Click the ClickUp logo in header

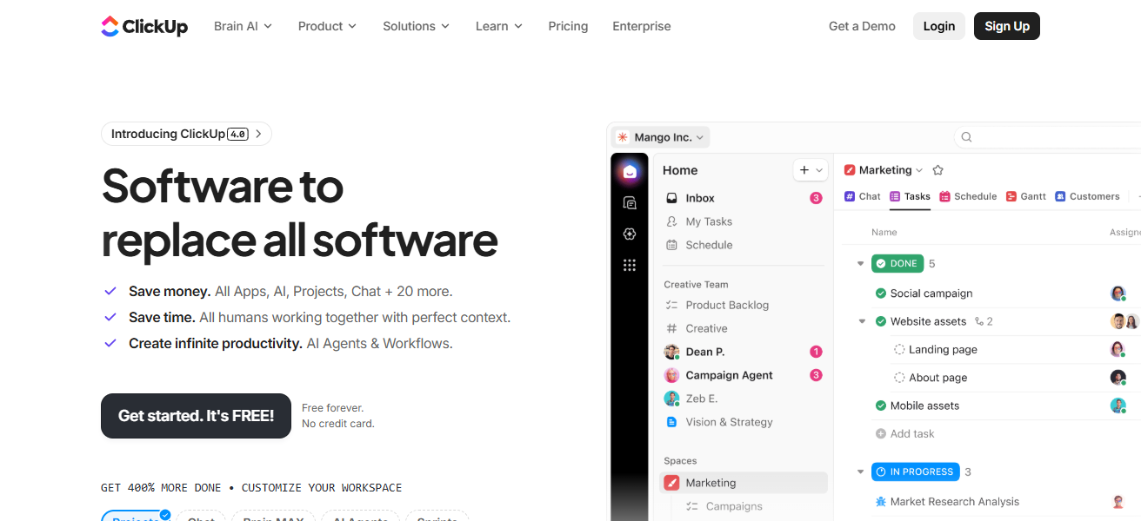coord(144,26)
